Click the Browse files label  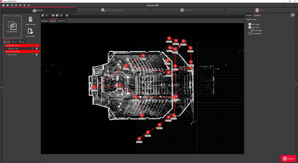point(30,36)
